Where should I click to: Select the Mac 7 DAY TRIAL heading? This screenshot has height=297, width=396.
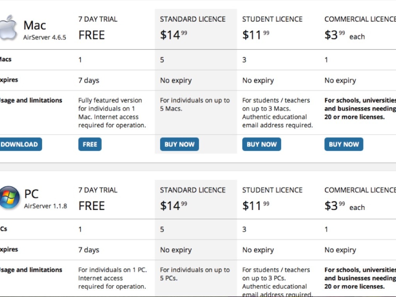[98, 19]
